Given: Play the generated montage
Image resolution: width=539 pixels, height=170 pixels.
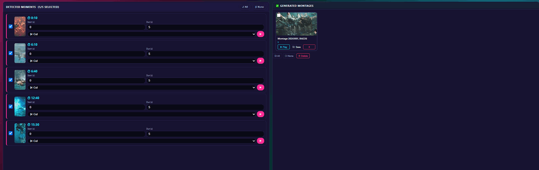Looking at the screenshot, I should [283, 47].
